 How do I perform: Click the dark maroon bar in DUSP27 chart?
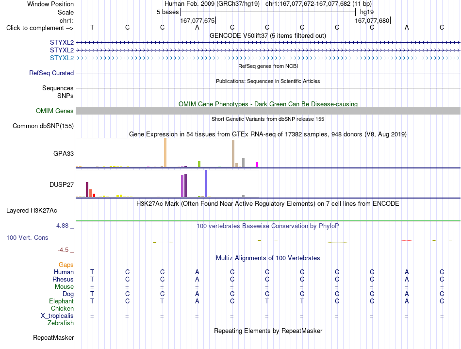tap(87, 190)
